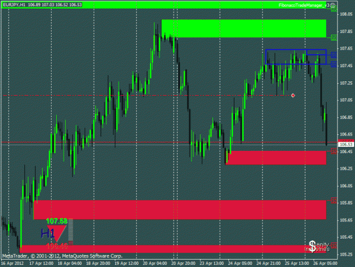Click the green price tag at green zone bottom
The height and width of the screenshot is (267, 355).
(x=334, y=38)
